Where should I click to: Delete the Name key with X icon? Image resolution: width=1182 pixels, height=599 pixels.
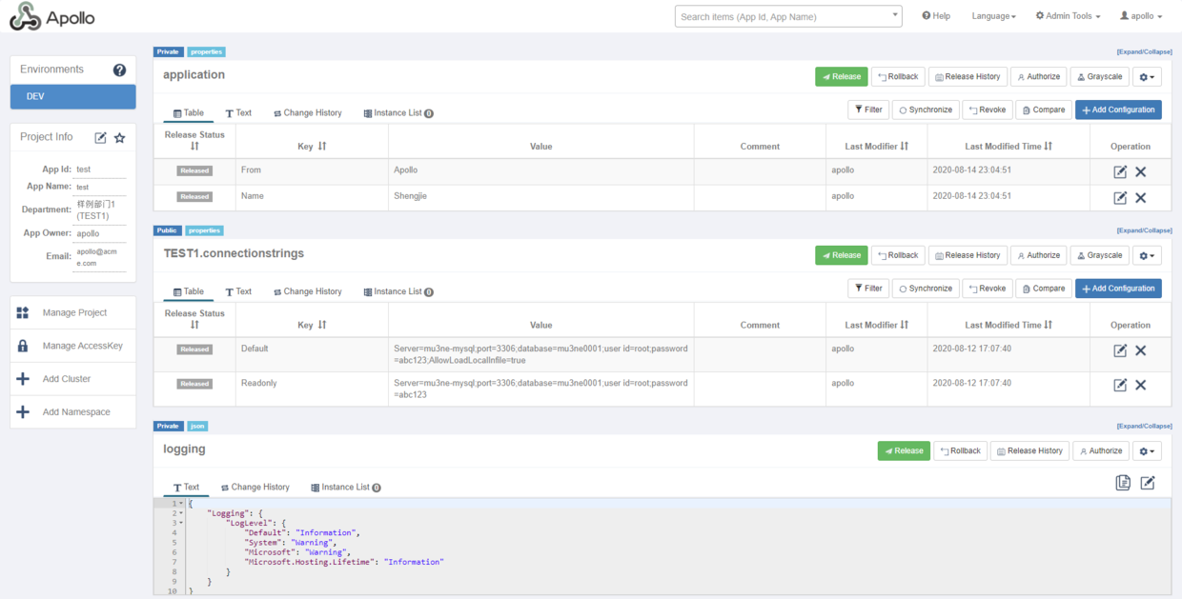pyautogui.click(x=1140, y=197)
